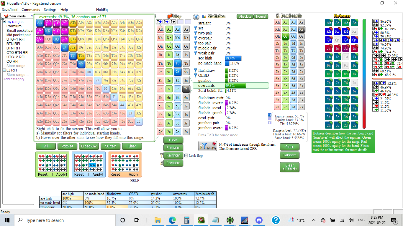Open Discord from the taskbar
Screen dimensions: 403x226
259,220
